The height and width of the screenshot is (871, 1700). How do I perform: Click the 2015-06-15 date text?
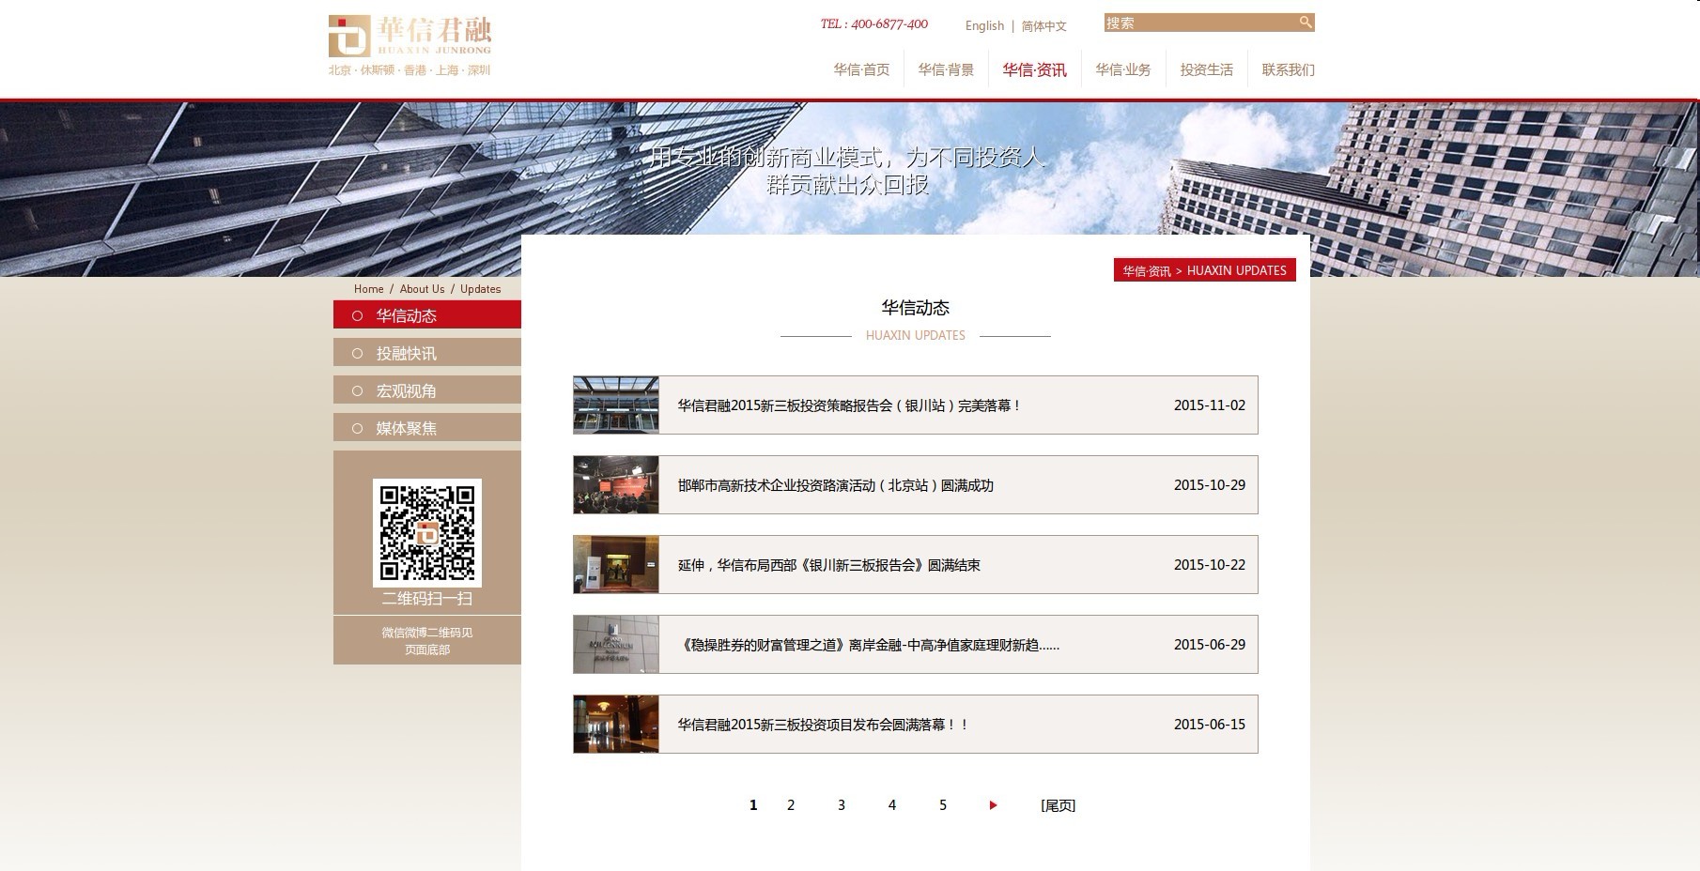(1210, 725)
